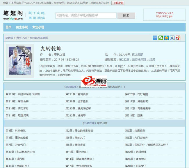The height and width of the screenshot is (168, 189).
Task: Open 第222章:出征林采翔 大结局 in latest list
Action: point(23,94)
